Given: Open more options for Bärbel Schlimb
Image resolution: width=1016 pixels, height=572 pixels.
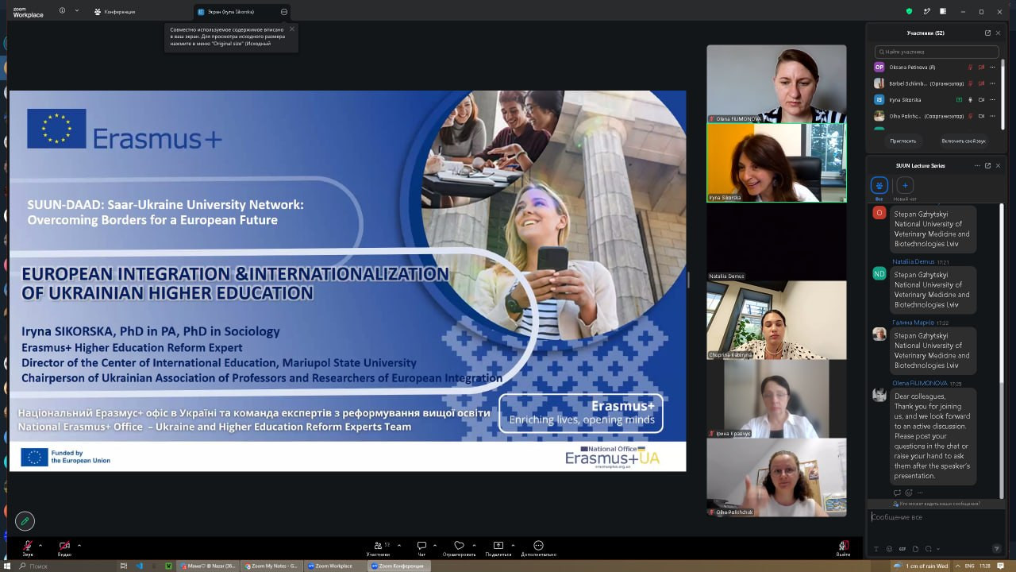Looking at the screenshot, I should click(x=993, y=83).
